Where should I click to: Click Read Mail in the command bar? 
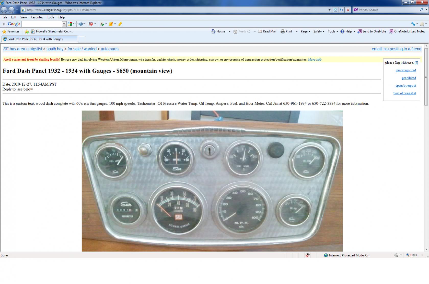[x=267, y=31]
